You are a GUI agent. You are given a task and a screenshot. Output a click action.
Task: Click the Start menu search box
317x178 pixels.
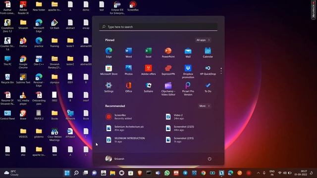158,27
